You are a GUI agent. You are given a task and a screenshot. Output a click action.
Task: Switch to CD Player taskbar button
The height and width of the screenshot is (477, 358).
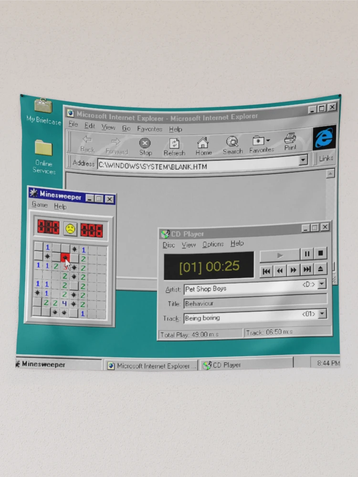(x=245, y=364)
